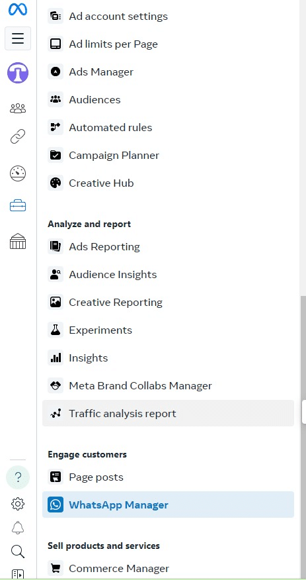This screenshot has width=306, height=580.
Task: Click the Audiences group icon
Action: click(x=56, y=99)
